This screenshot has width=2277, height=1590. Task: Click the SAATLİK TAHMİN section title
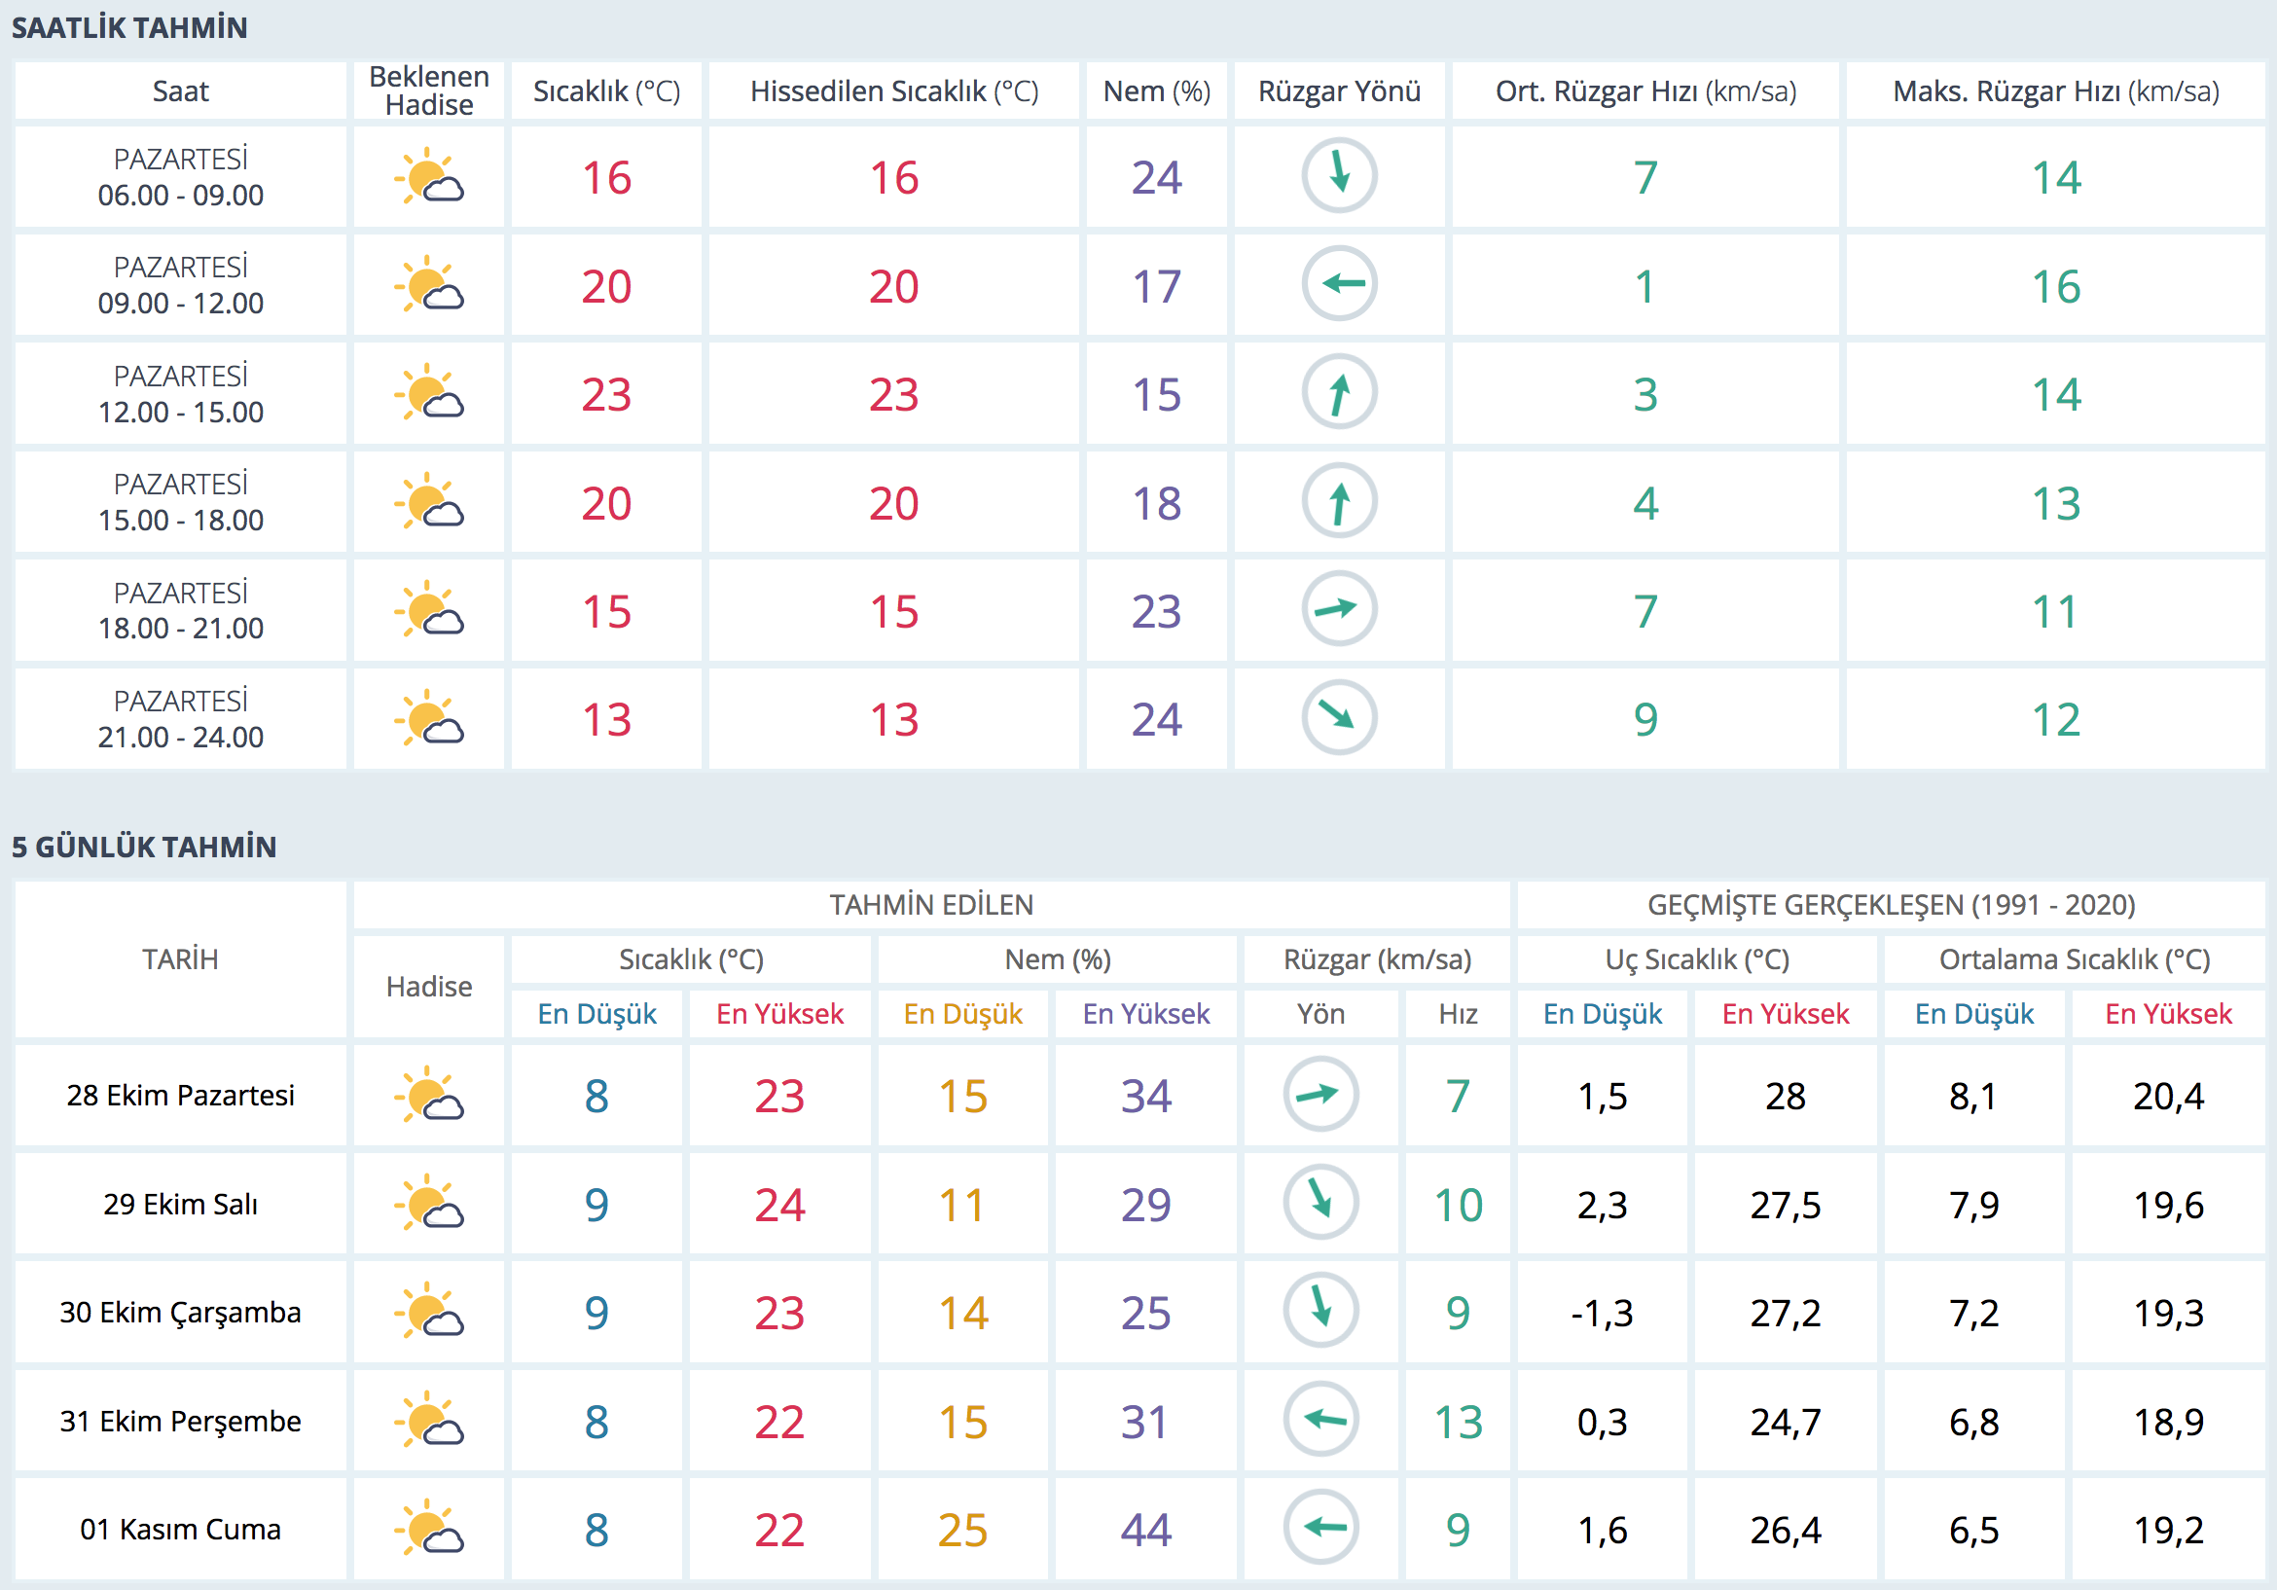click(130, 28)
